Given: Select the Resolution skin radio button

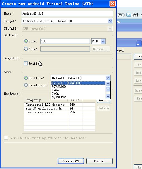Looking at the screenshot, I should tap(26, 85).
